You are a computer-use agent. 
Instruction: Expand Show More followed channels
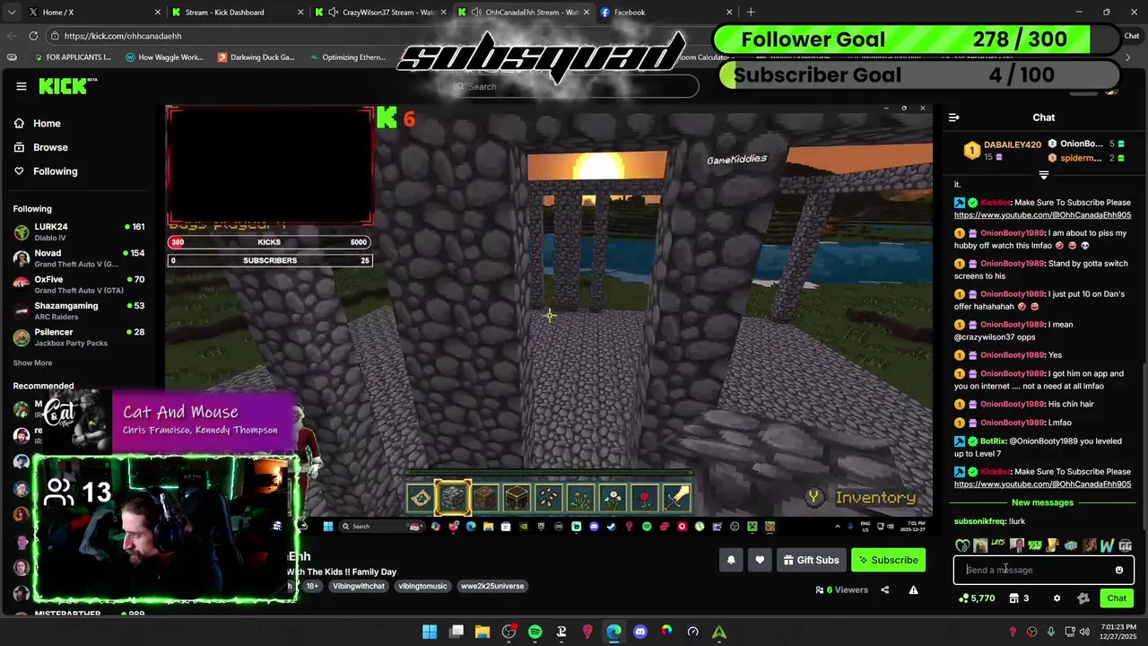point(32,363)
